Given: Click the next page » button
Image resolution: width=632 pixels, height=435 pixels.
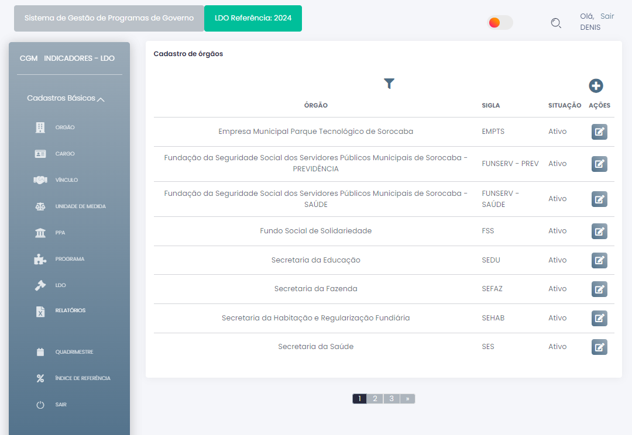Looking at the screenshot, I should click(407, 399).
